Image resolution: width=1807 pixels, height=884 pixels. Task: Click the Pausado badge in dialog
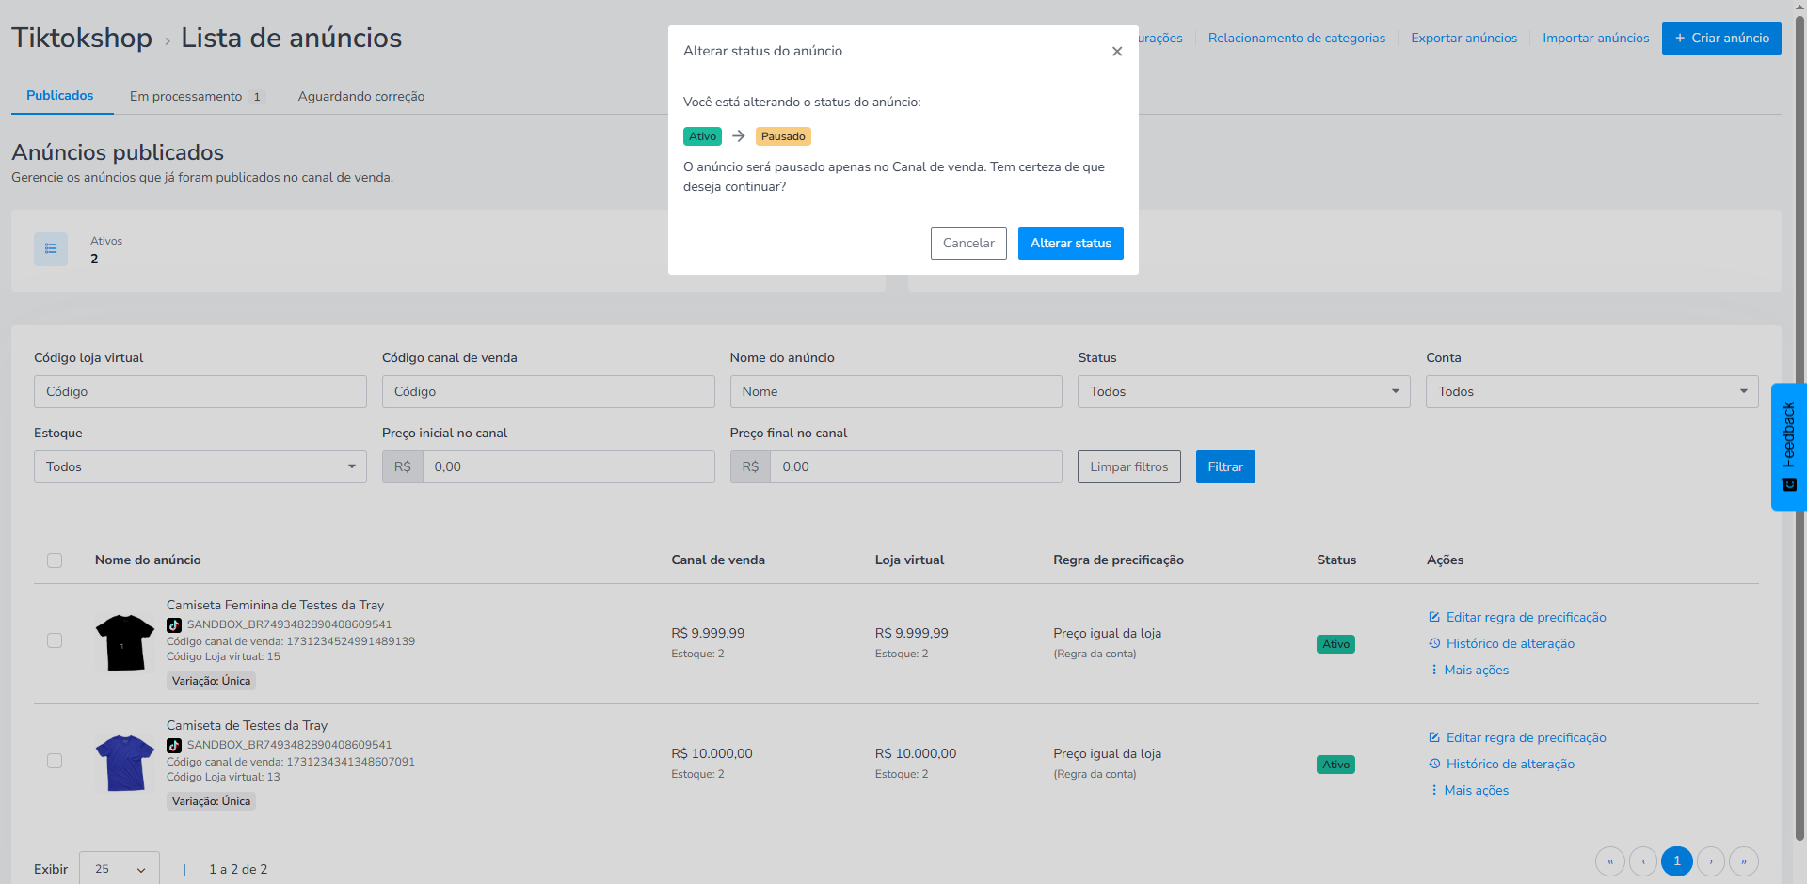coord(783,136)
